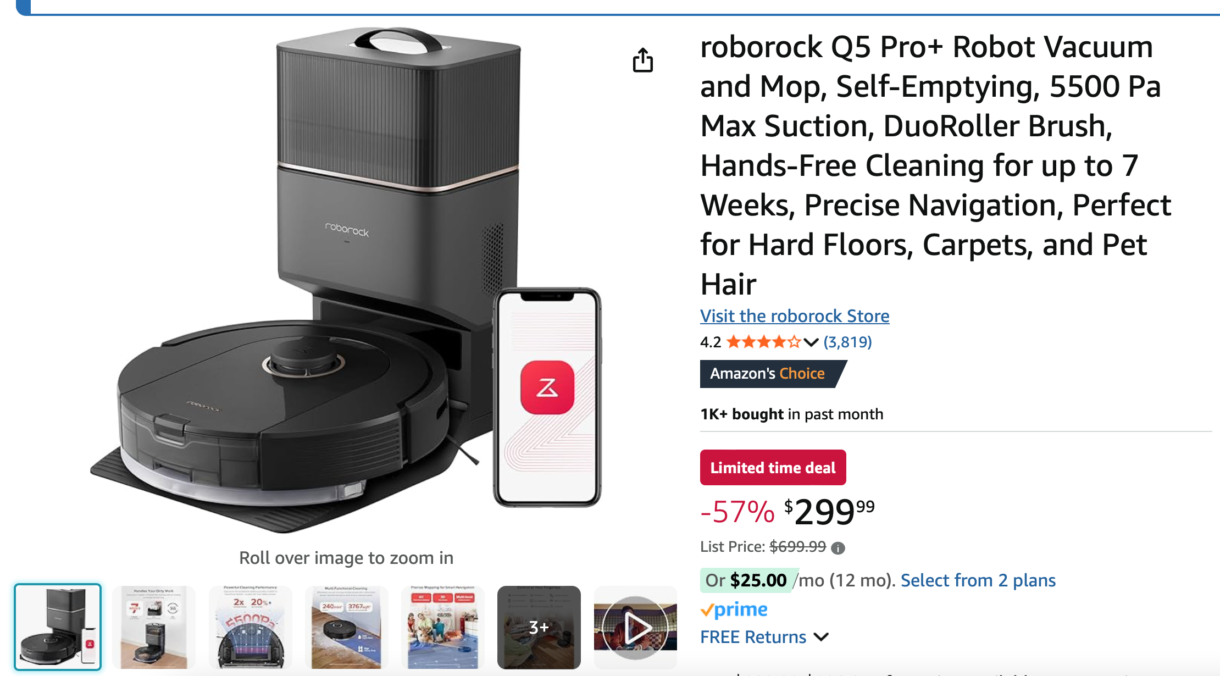
Task: Select the 5500Pa cleaning performance thumbnail
Action: [251, 627]
